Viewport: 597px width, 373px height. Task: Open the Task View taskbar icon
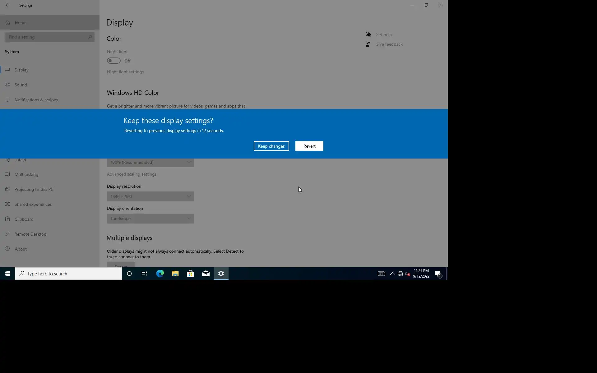tap(144, 274)
